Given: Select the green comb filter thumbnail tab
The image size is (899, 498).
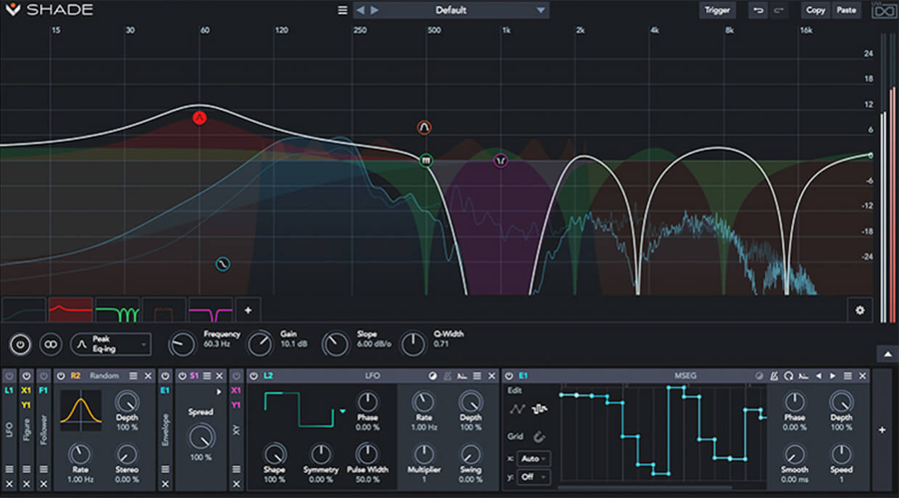Looking at the screenshot, I should (117, 310).
